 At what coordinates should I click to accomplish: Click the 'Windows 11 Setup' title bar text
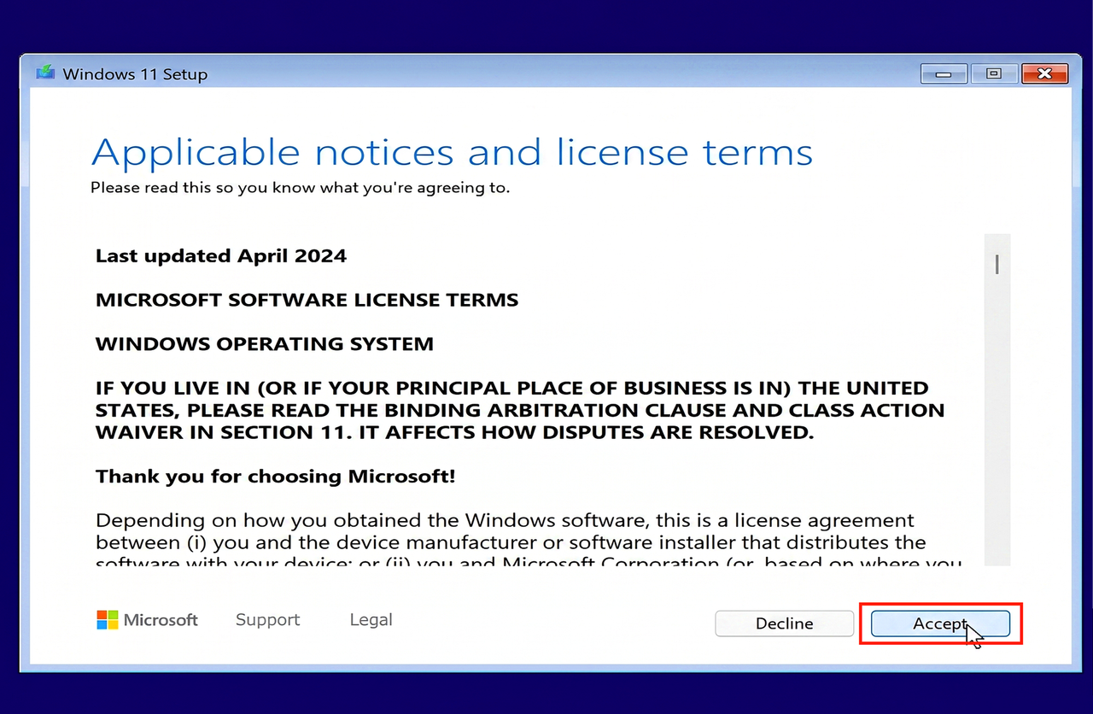point(135,74)
